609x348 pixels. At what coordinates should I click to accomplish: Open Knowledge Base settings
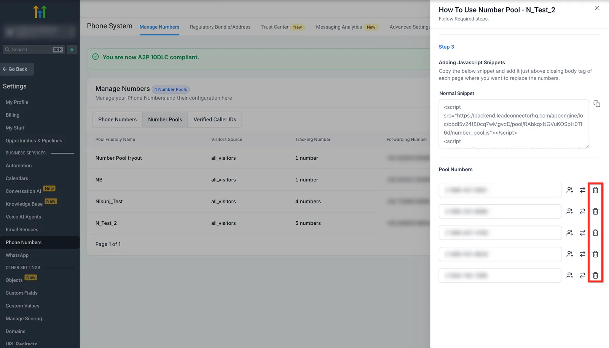pos(24,204)
